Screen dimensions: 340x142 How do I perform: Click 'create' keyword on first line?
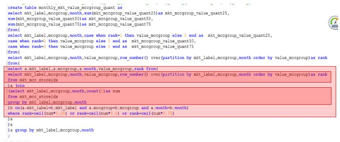(x=15, y=8)
